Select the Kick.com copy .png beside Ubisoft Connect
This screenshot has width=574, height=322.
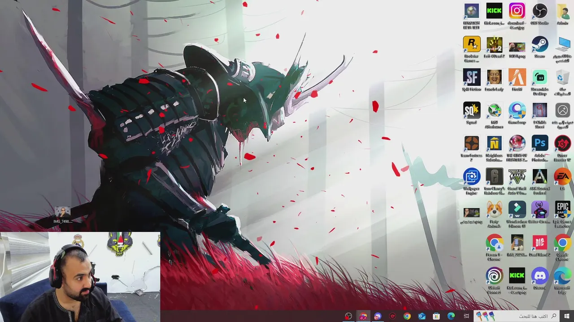pos(517,281)
